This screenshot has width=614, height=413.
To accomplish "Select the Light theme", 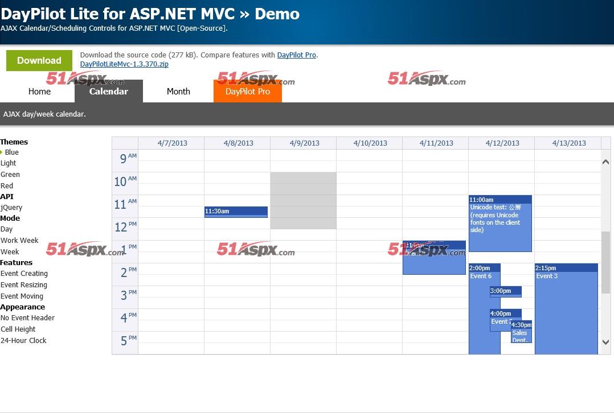I will [8, 163].
